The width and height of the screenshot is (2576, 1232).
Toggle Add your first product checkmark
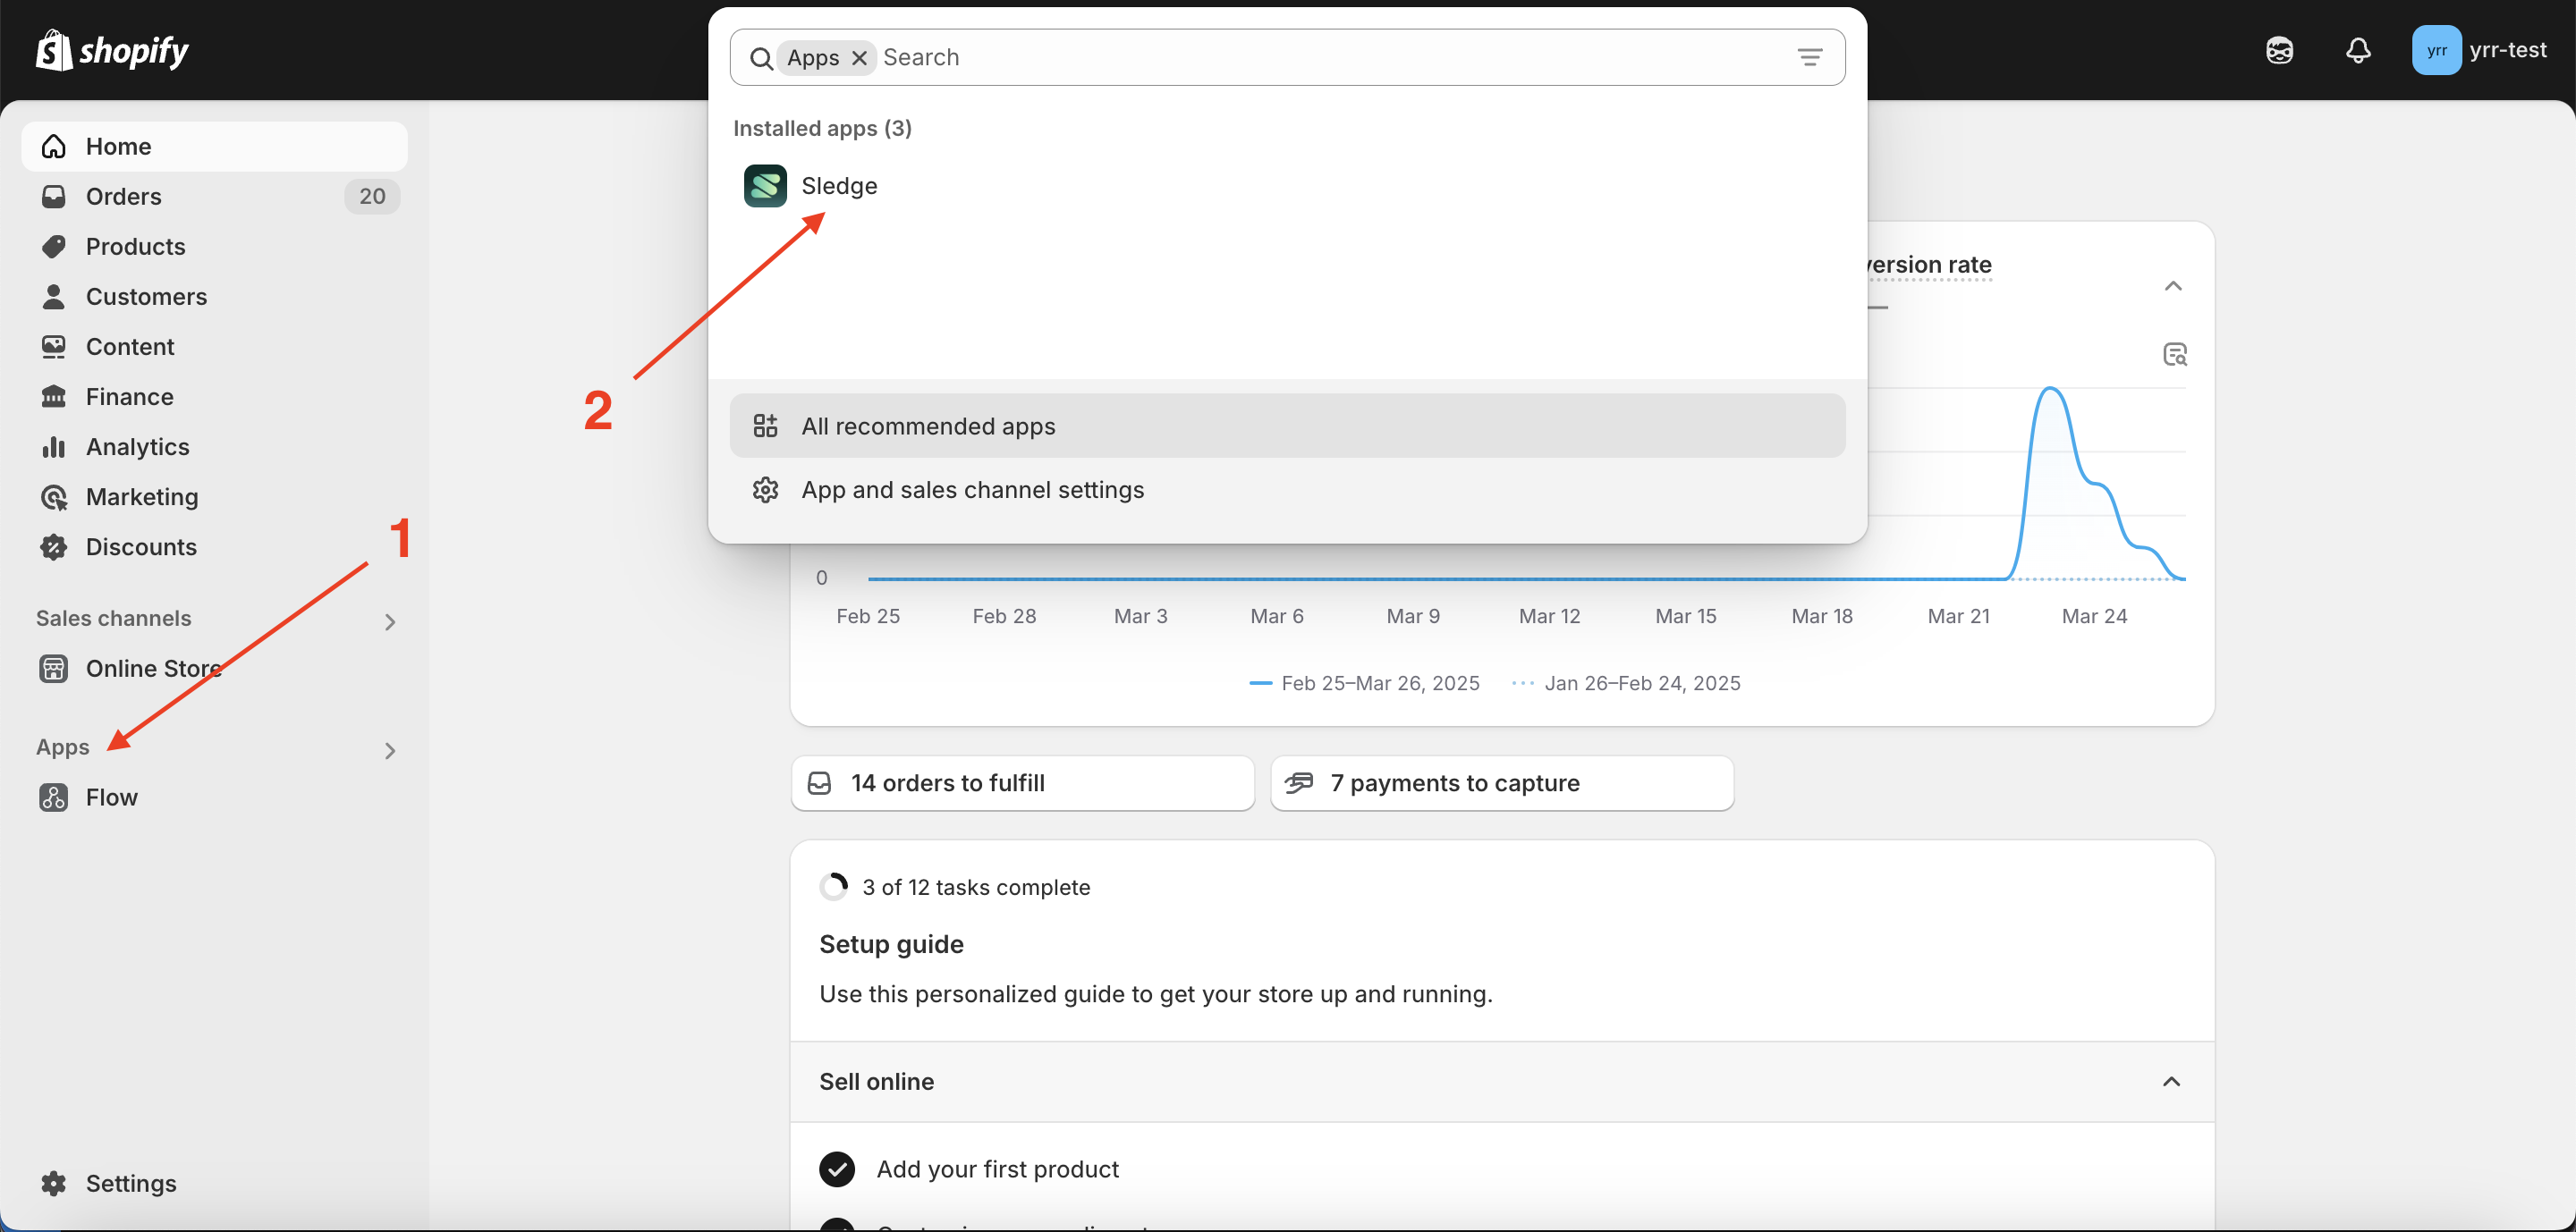836,1169
